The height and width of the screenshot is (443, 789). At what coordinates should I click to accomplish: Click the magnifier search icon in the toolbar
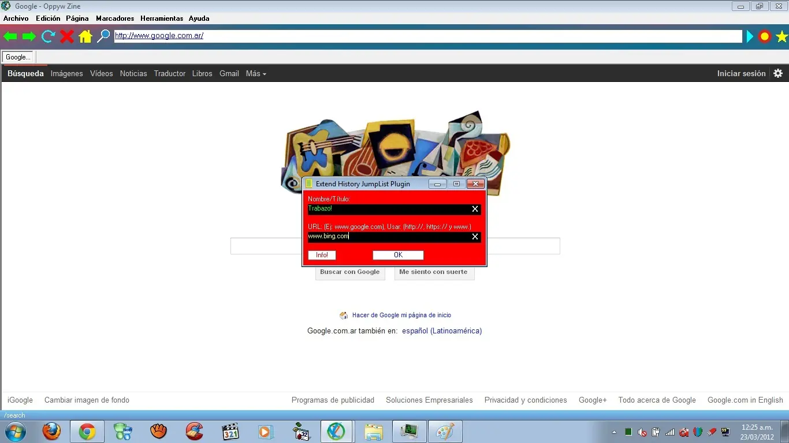coord(103,36)
